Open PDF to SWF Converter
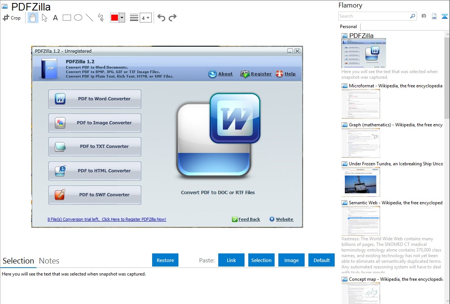The image size is (450, 304). (x=95, y=195)
